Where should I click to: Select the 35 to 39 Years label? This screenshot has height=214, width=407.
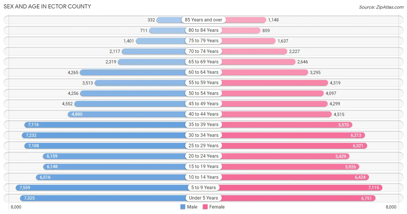click(x=203, y=124)
